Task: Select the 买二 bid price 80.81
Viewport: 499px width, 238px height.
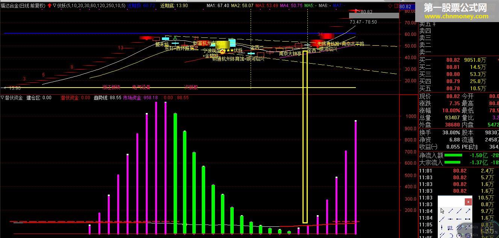Action: tap(453, 67)
